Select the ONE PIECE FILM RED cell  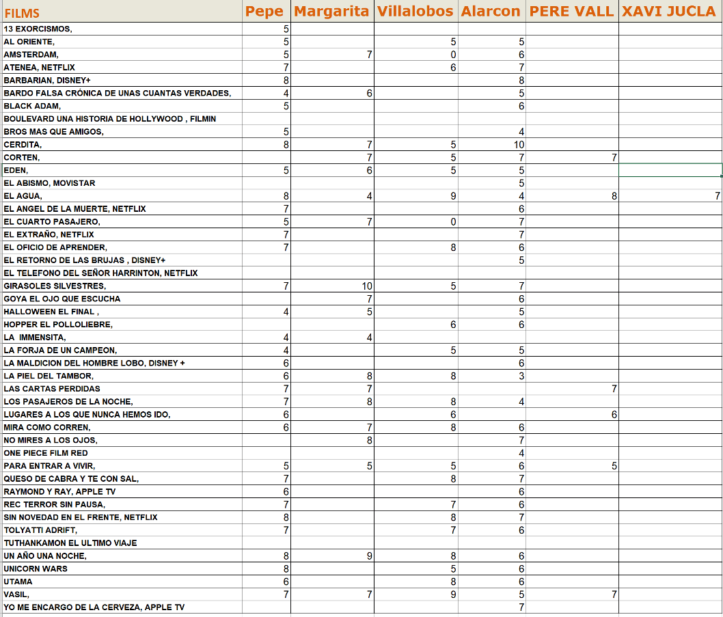coord(122,453)
